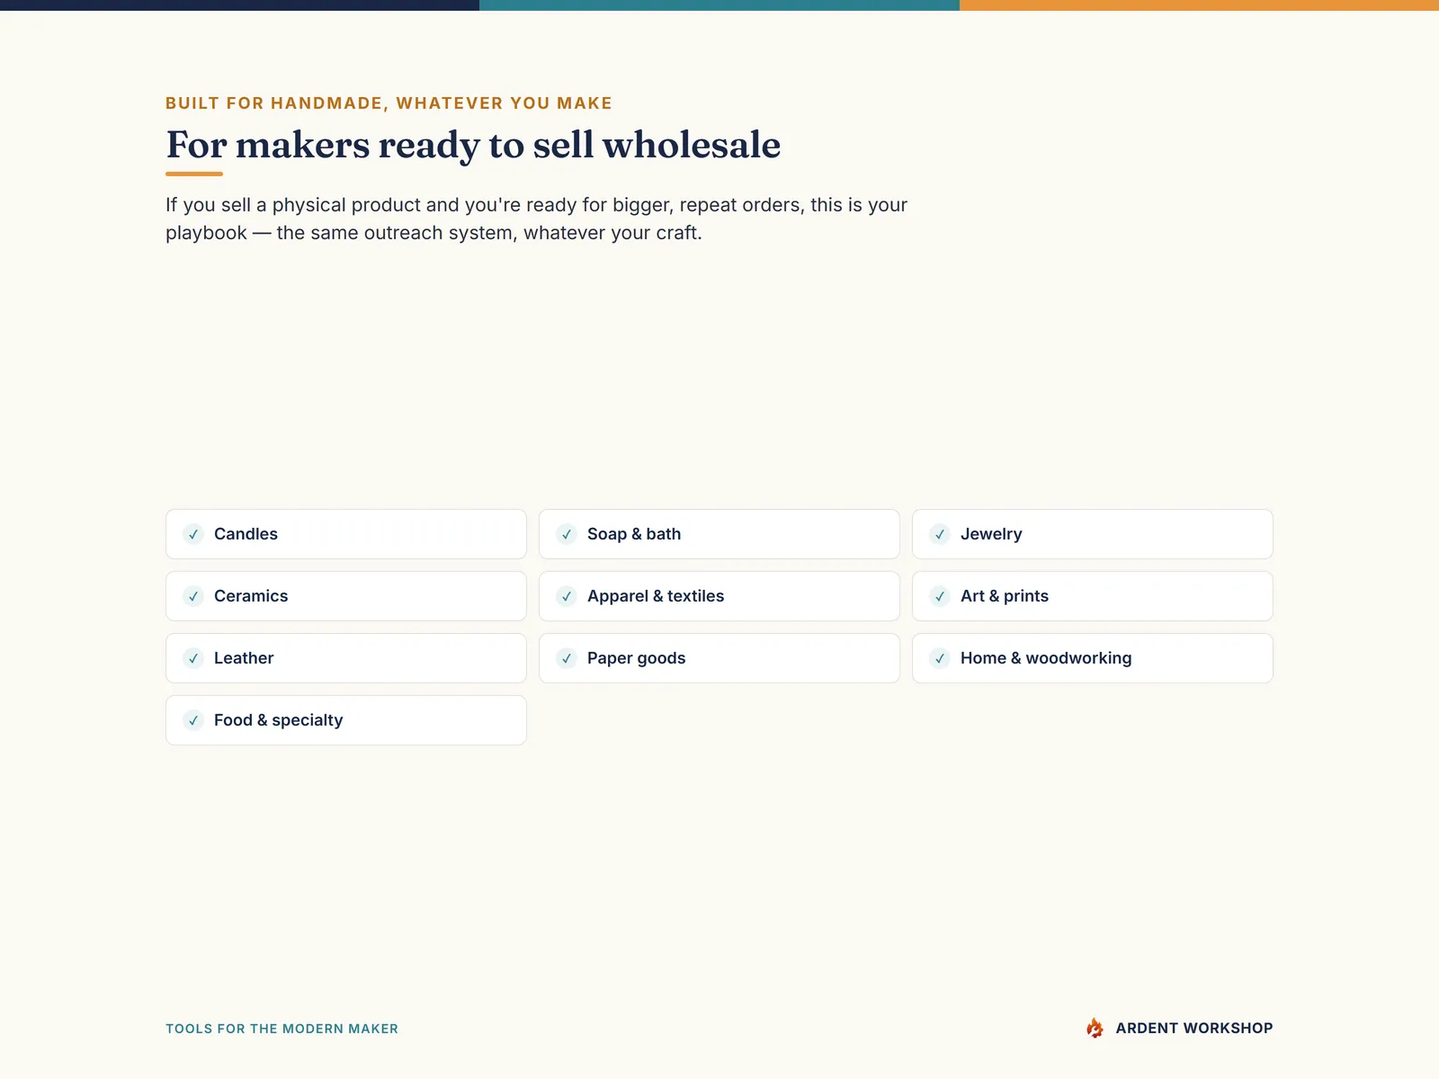Viewport: 1439px width, 1079px height.
Task: Select the "Jewelry" label text
Action: pyautogui.click(x=991, y=534)
